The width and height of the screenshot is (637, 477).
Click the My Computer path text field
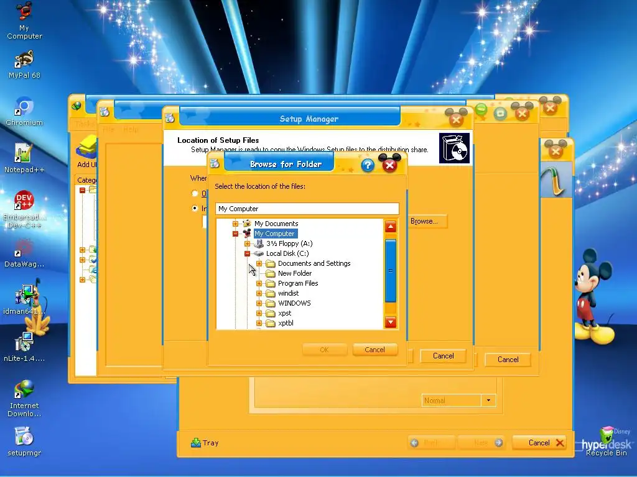coord(307,209)
